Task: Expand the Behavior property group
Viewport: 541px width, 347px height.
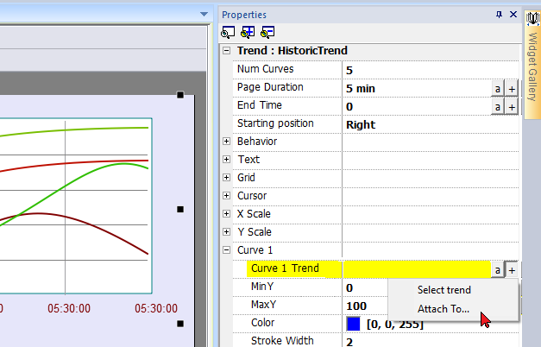Action: point(227,142)
